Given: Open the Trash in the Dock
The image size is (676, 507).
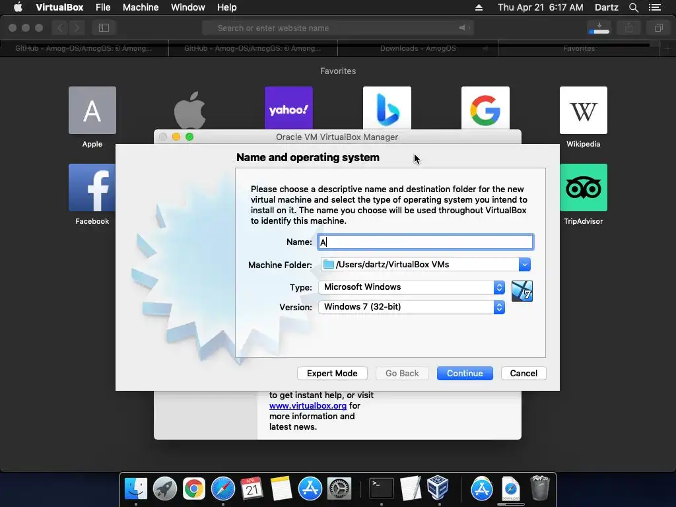Looking at the screenshot, I should coord(539,488).
